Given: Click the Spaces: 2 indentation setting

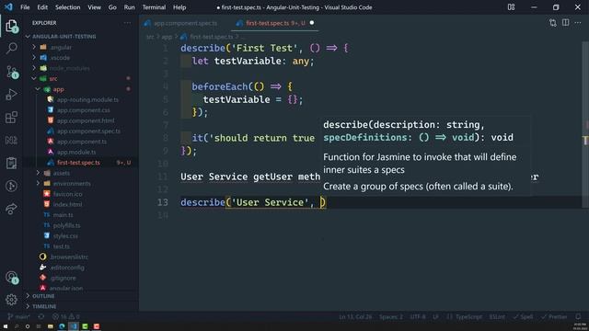Looking at the screenshot, I should (390, 316).
